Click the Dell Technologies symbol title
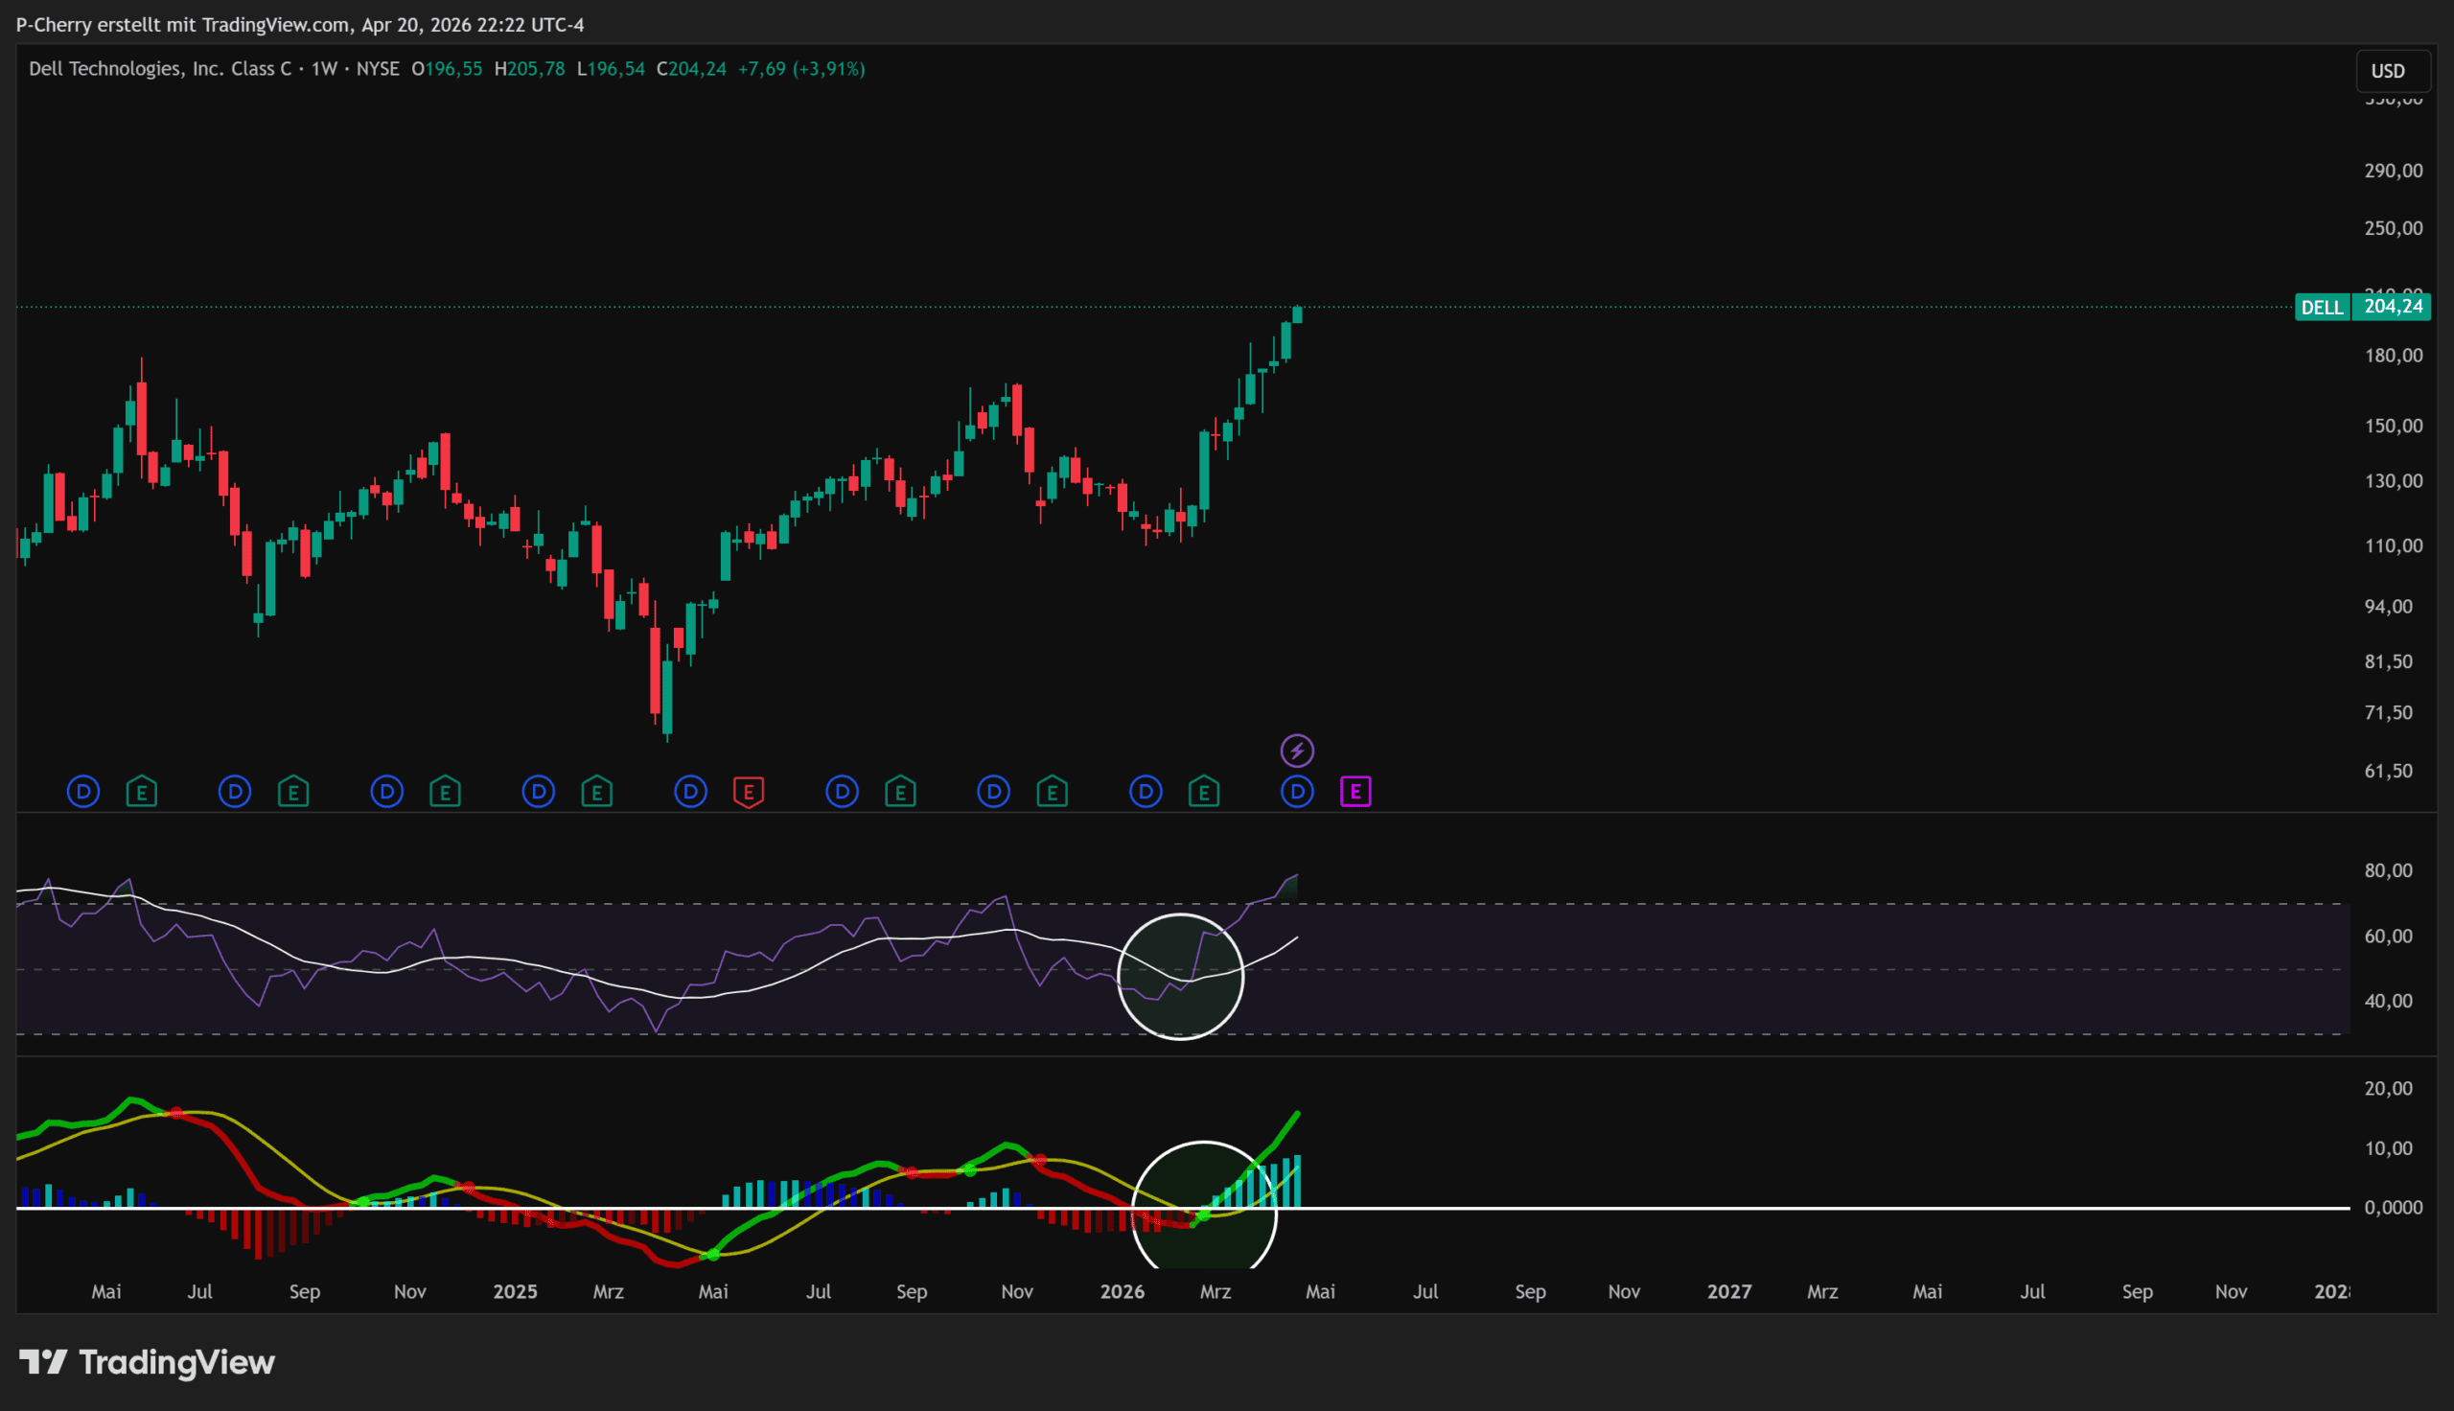This screenshot has width=2454, height=1411. (x=160, y=69)
